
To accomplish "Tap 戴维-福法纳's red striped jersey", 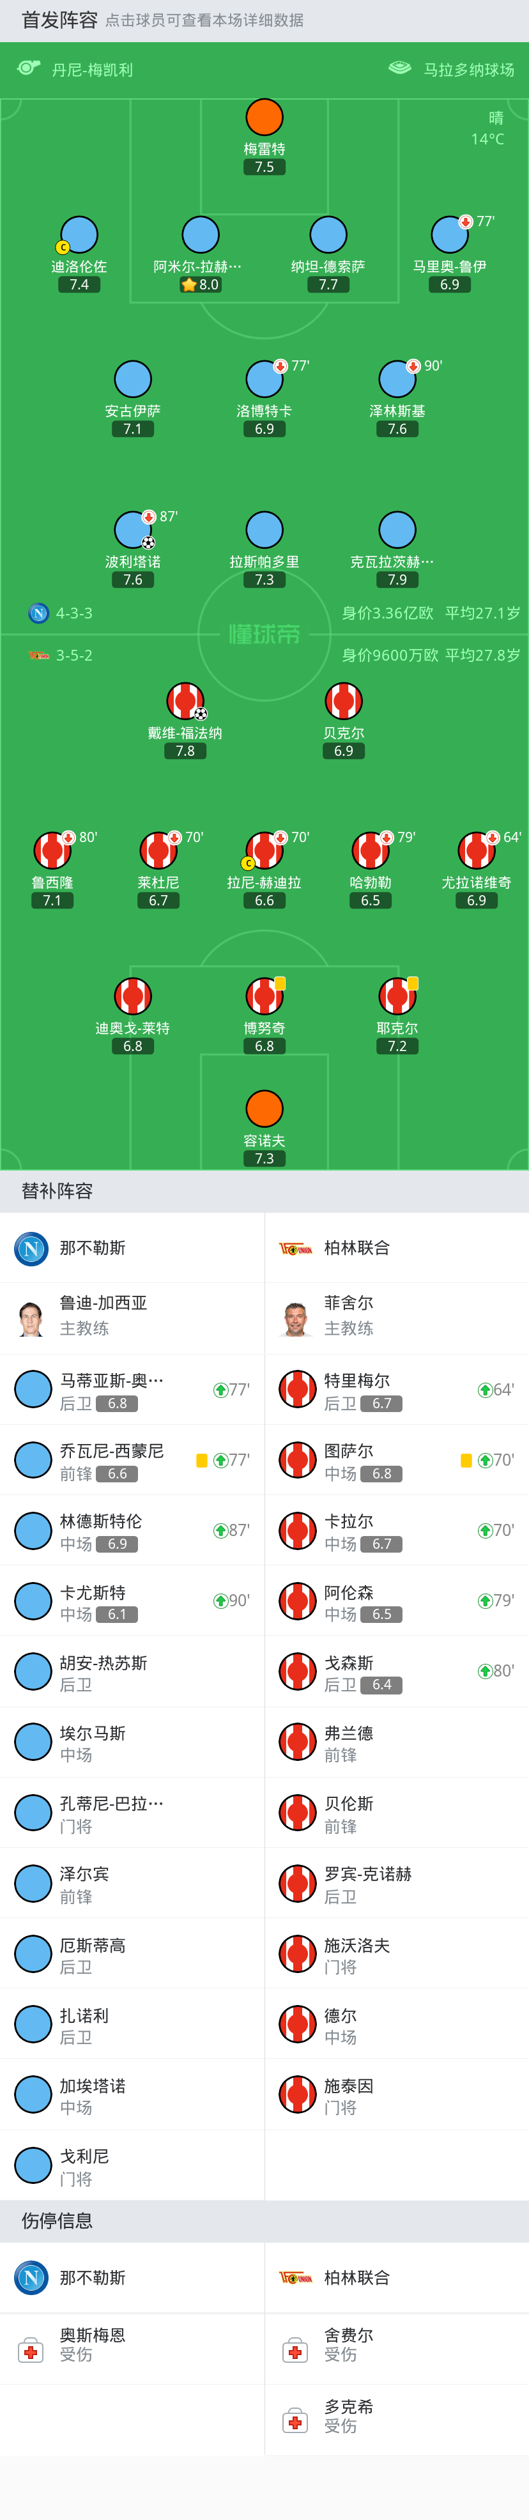I will 185,702.
